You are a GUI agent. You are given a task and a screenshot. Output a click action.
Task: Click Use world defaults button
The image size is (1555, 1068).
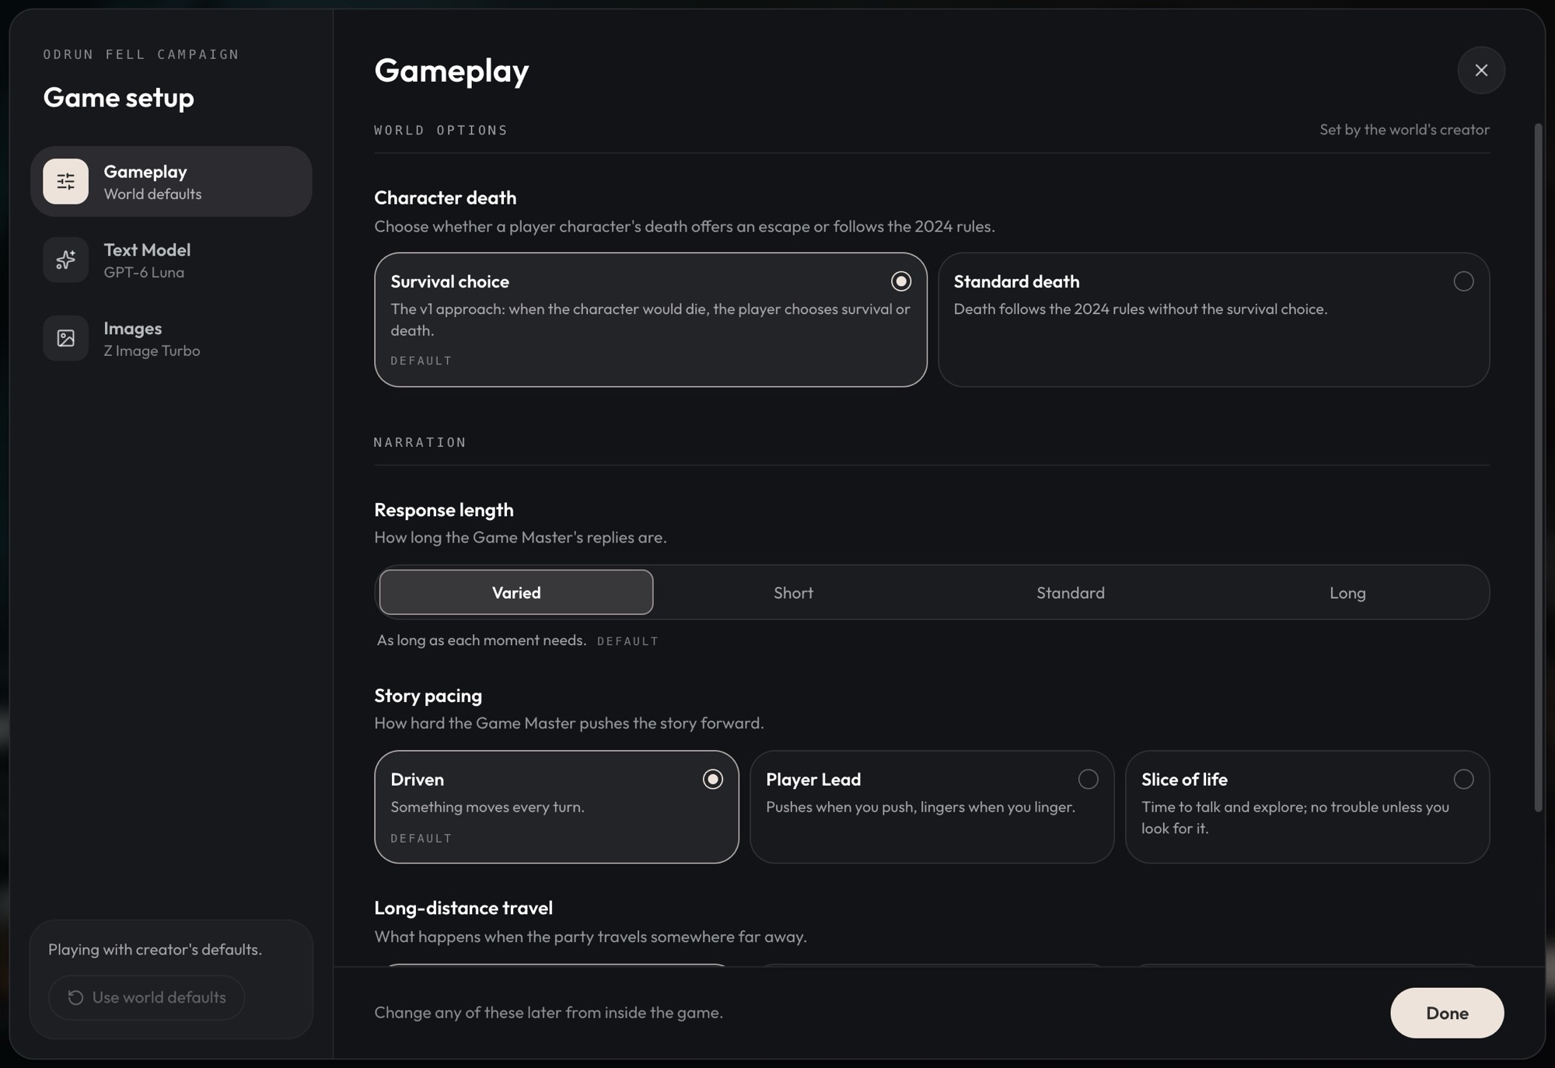[146, 997]
